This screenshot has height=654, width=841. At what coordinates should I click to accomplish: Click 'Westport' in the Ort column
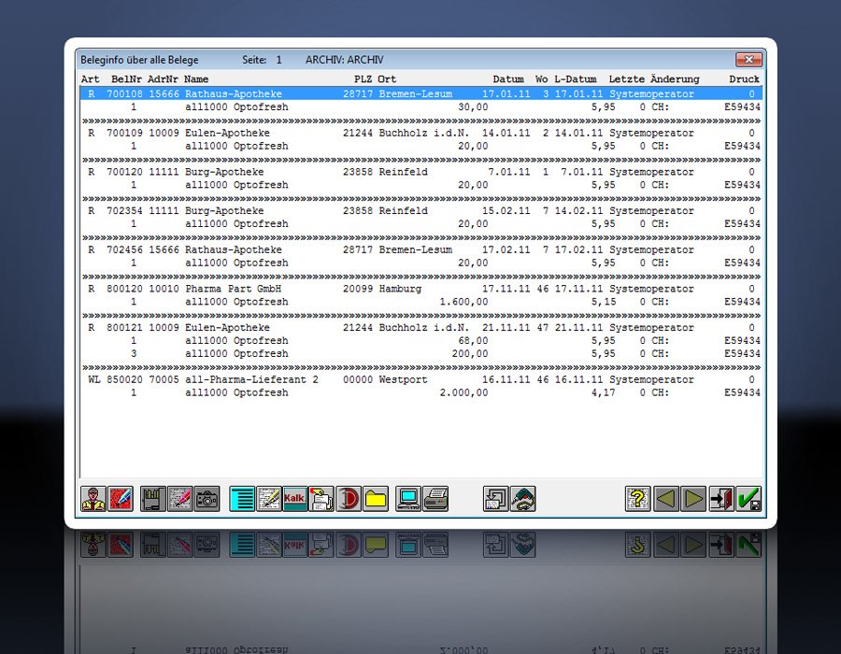(x=403, y=379)
